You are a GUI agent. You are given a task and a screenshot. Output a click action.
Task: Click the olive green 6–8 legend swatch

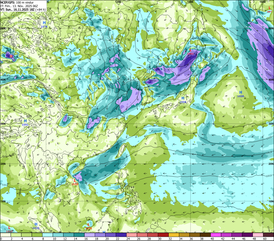37,235
